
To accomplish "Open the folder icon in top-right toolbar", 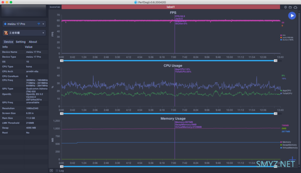I will 290,7.
